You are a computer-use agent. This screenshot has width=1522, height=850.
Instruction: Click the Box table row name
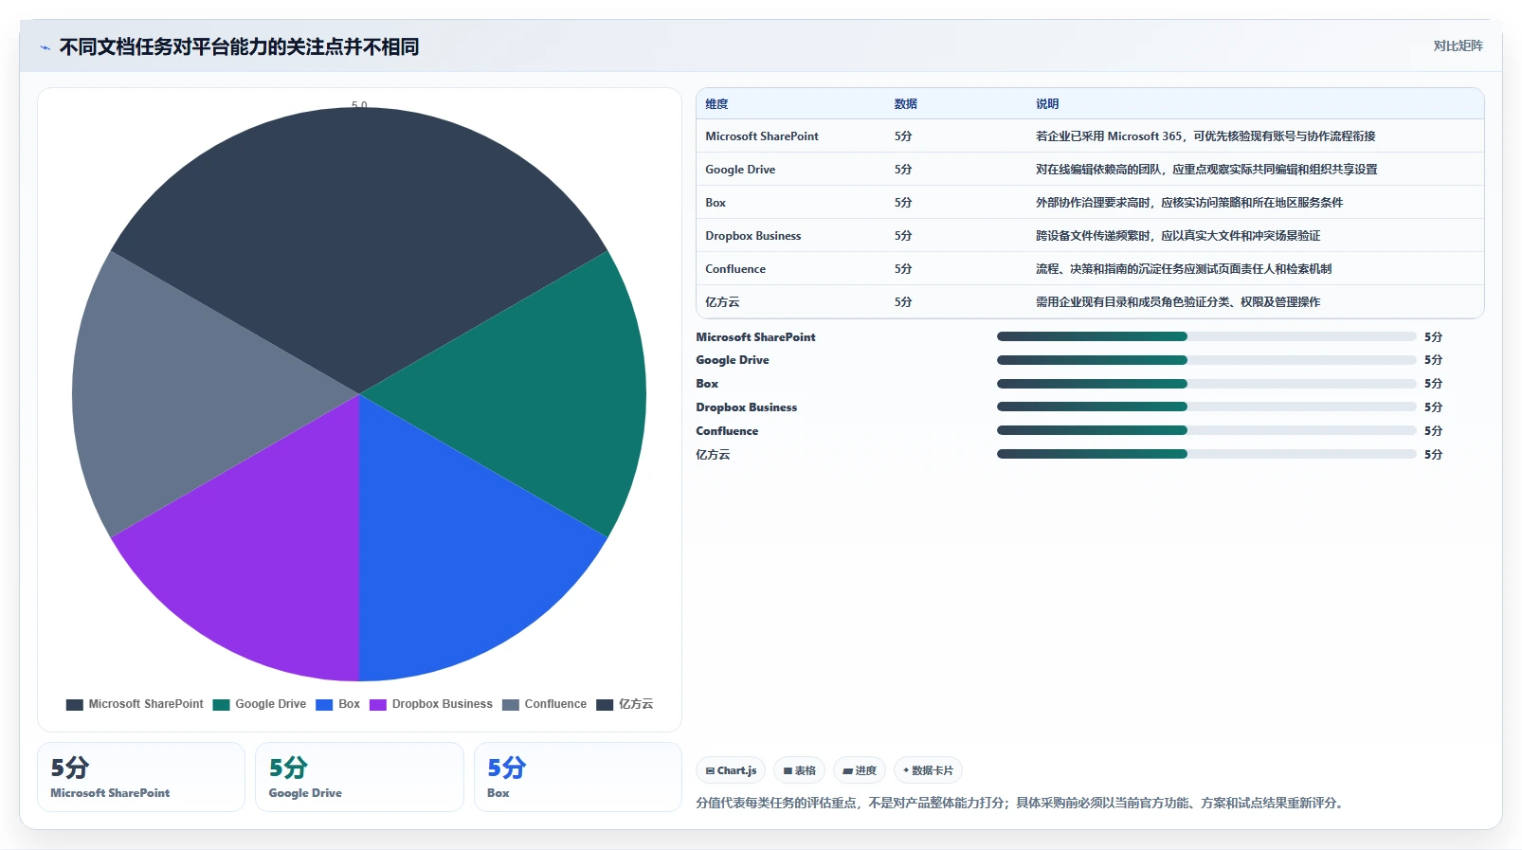tap(716, 203)
